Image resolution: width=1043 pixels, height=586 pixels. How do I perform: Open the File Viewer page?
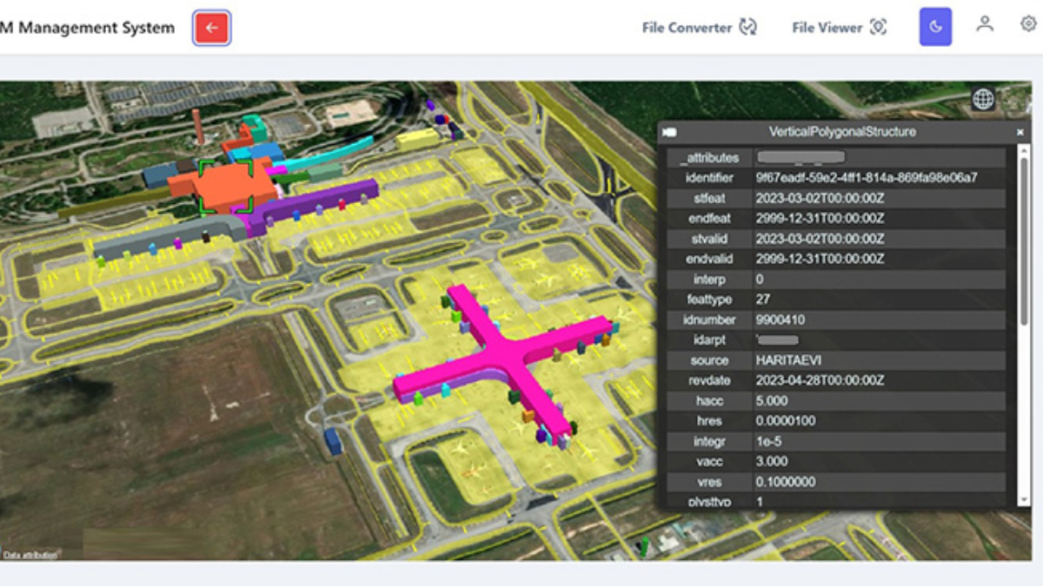pyautogui.click(x=839, y=28)
